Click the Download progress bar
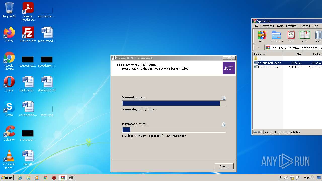 [174, 103]
